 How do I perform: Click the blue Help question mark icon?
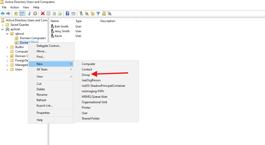pos(67,13)
